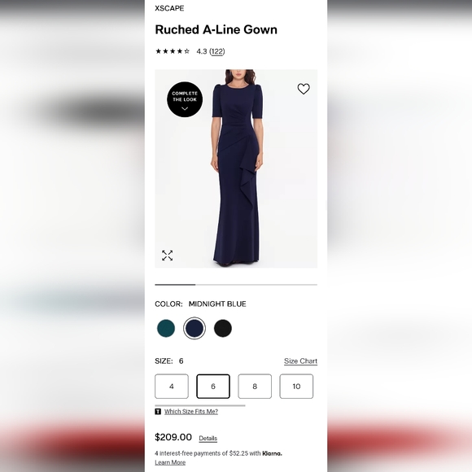Expand product image with fullscreen arrows icon
Screen dimensions: 472x472
[x=167, y=256]
